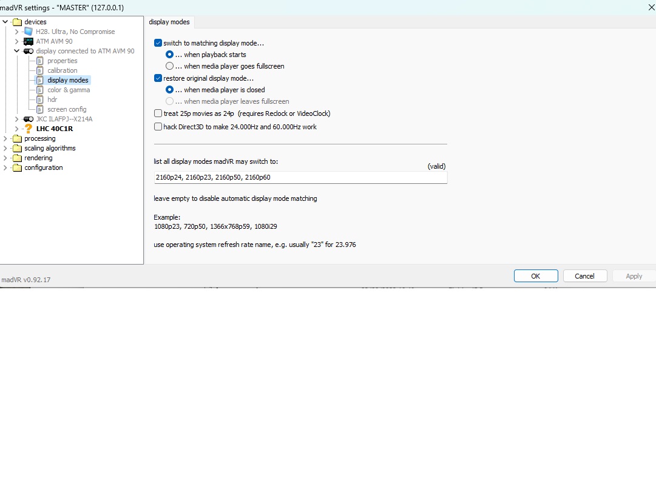The image size is (656, 497).
Task: Click the H28 Ultra monitor icon
Action: pyautogui.click(x=29, y=32)
